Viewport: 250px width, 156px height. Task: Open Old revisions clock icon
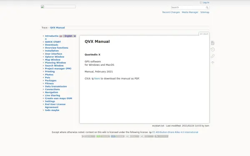pyautogui.click(x=212, y=50)
